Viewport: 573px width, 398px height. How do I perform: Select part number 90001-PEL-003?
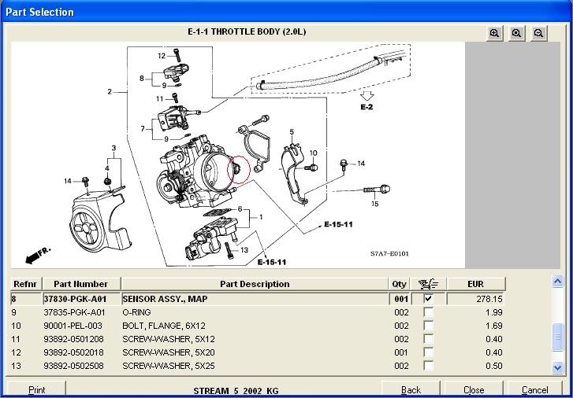coord(73,326)
